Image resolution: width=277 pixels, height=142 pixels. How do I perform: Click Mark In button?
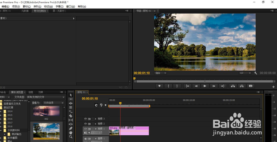(x=168, y=86)
